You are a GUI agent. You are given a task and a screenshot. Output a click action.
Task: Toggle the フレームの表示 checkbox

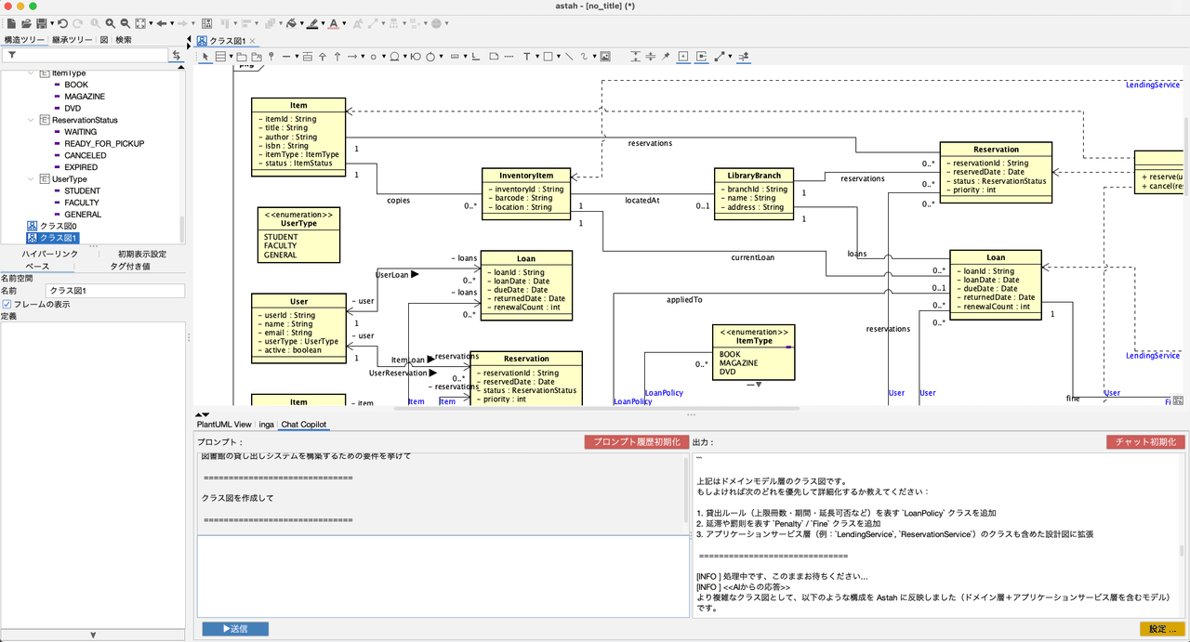click(7, 304)
